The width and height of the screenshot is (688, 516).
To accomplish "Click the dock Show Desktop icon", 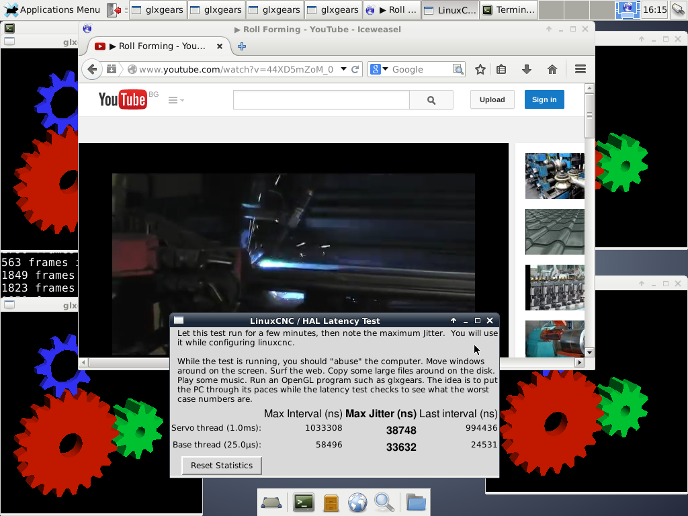I will tap(271, 503).
